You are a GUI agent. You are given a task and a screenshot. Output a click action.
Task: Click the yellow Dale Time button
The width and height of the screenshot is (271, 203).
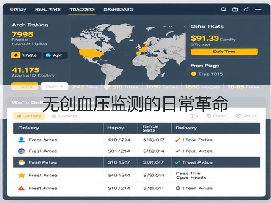(x=224, y=52)
